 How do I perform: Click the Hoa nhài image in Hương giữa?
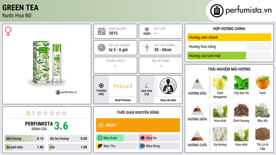(x=220, y=110)
